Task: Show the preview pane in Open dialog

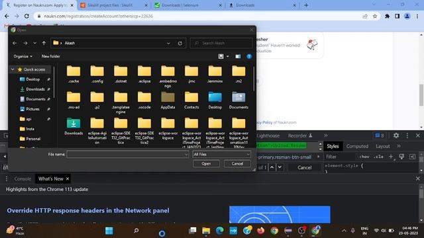Action: [x=238, y=56]
